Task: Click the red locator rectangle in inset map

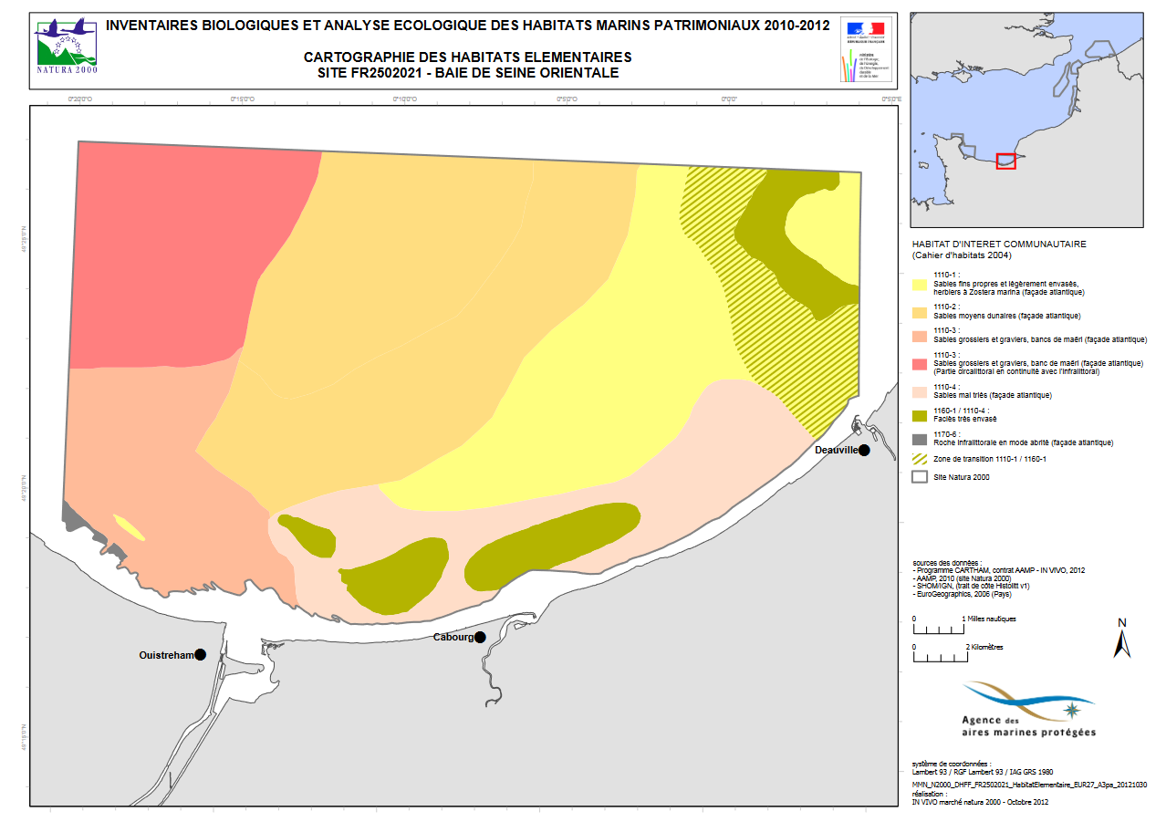Action: coord(1005,161)
